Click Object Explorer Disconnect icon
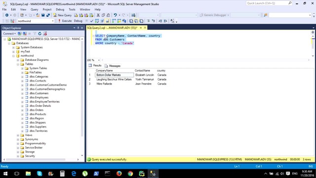The height and width of the screenshot is (178, 316). 25,34
